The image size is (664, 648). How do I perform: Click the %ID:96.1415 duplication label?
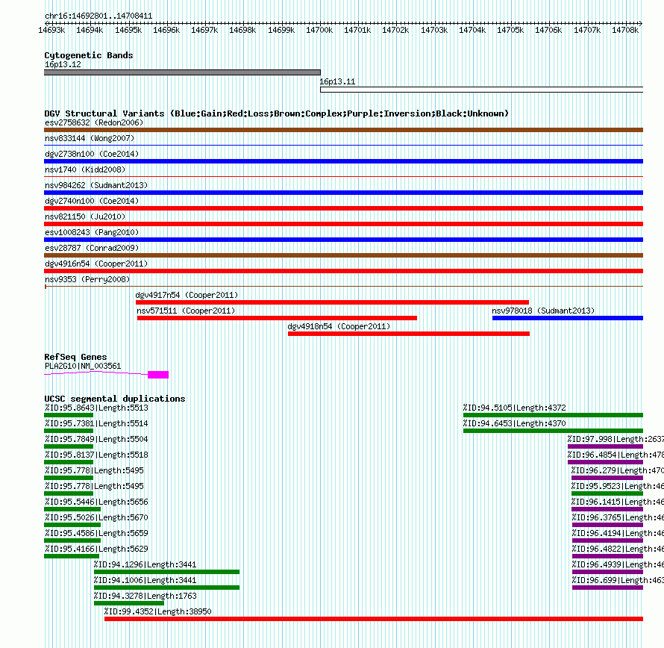pos(617,502)
